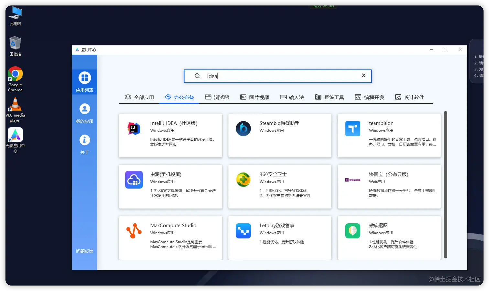Close the 应用中心 window

(460, 50)
